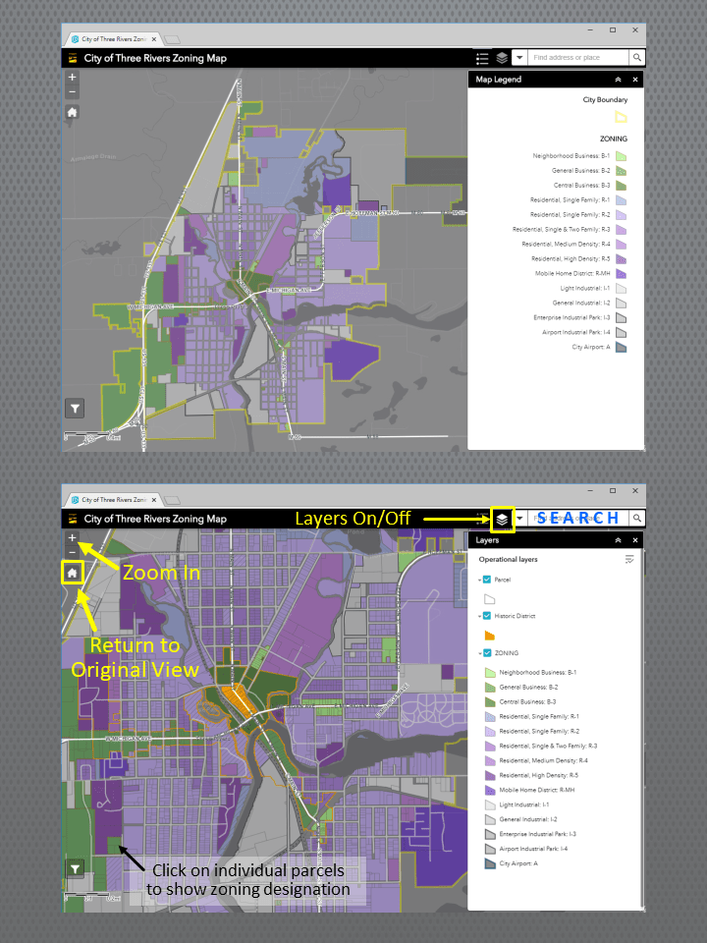Click ZONING layer name in Layers panel
Screen dimensions: 707x943
[x=507, y=652]
